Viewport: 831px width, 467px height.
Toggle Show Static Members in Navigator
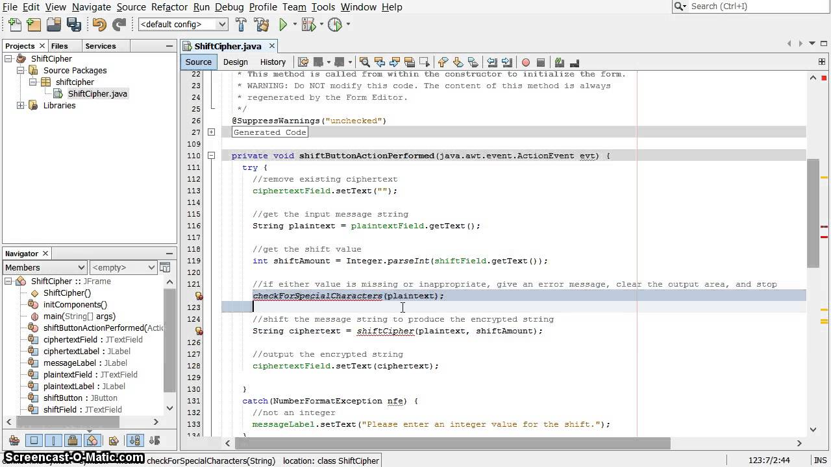tap(53, 440)
